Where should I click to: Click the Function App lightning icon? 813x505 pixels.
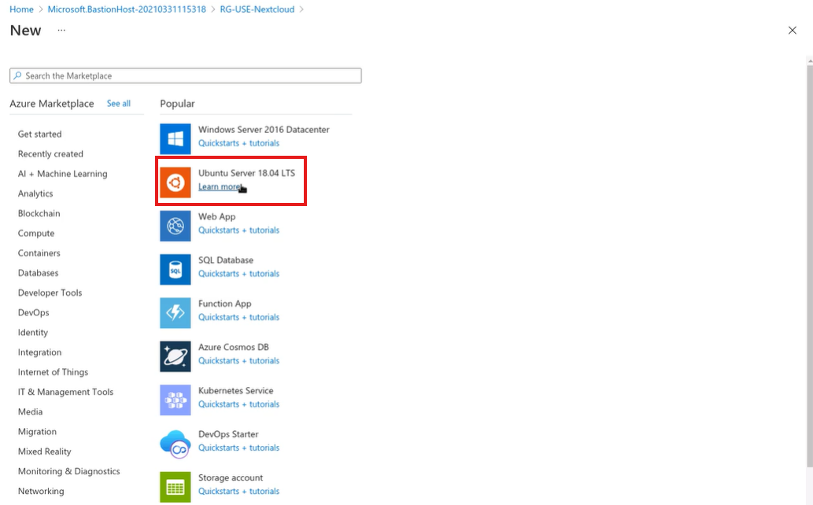click(176, 312)
